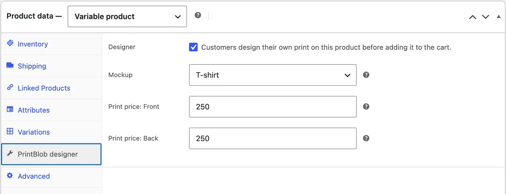Click help icon for Print price: Back
Image resolution: width=506 pixels, height=194 pixels.
366,138
